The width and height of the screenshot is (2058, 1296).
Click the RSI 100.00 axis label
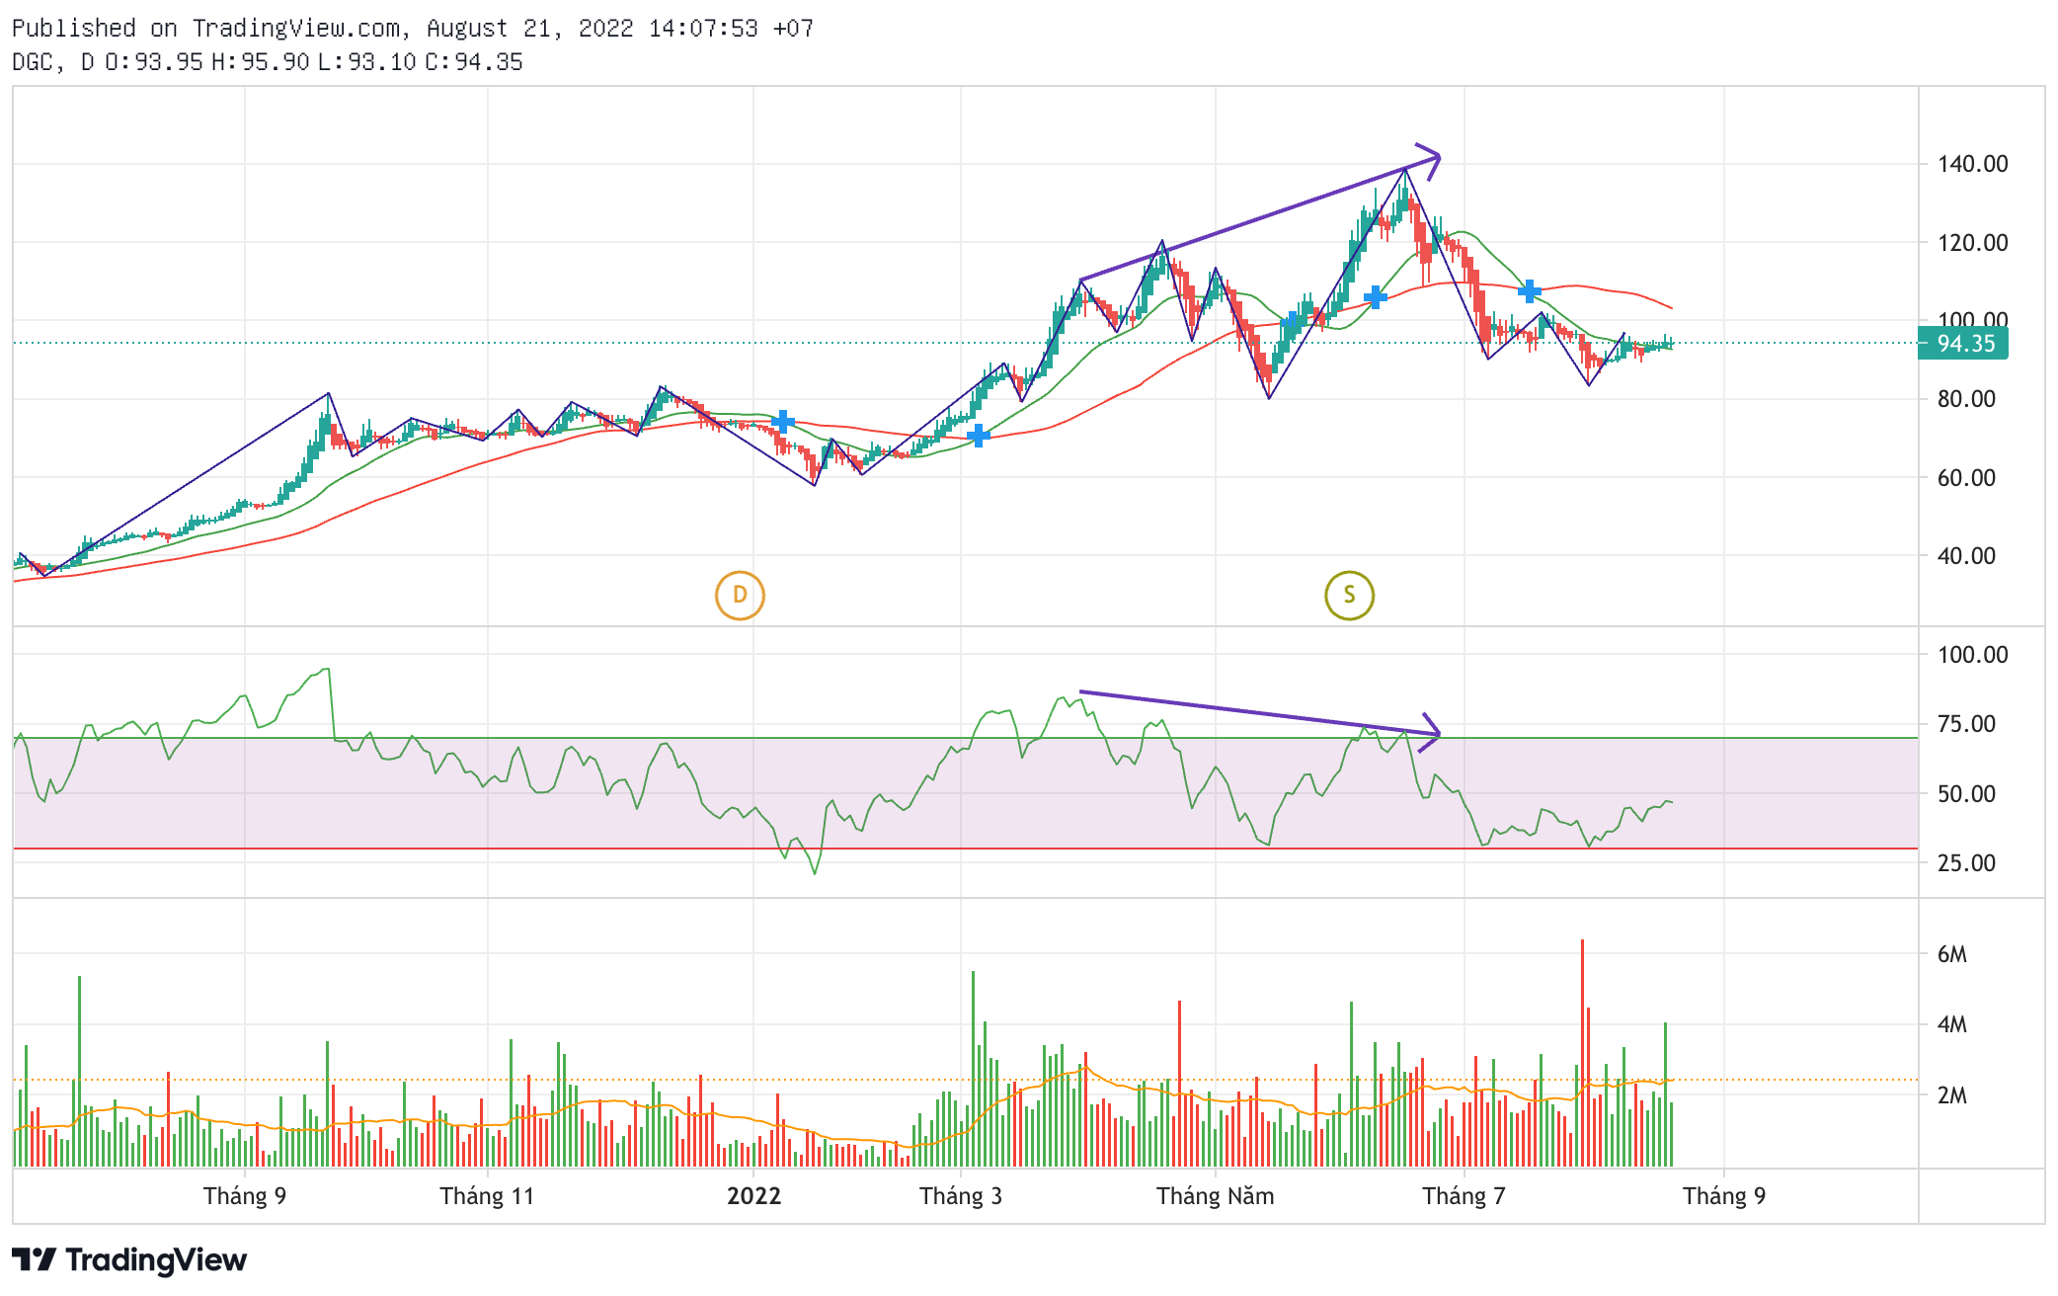click(1972, 655)
